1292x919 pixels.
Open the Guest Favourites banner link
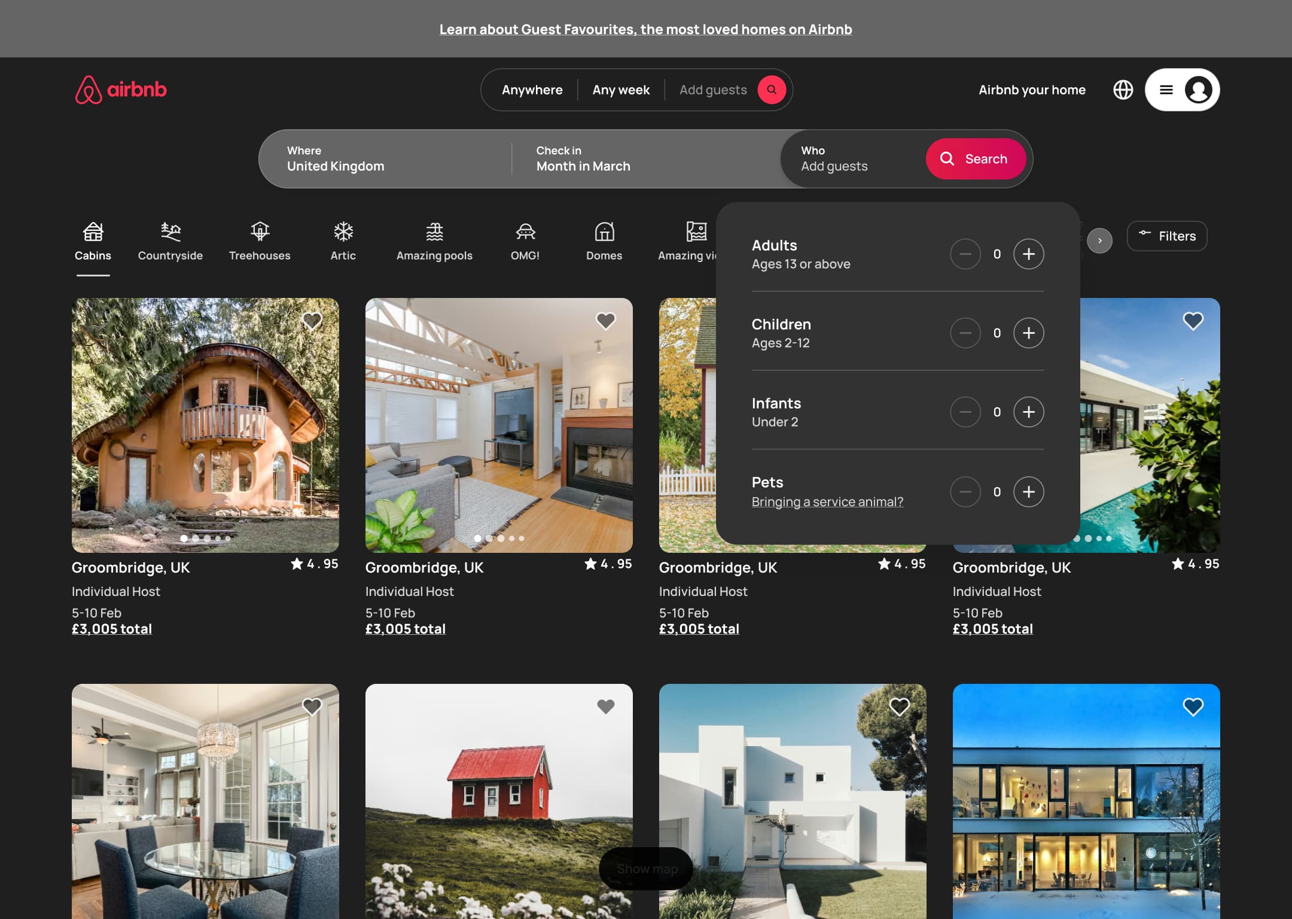[645, 29]
